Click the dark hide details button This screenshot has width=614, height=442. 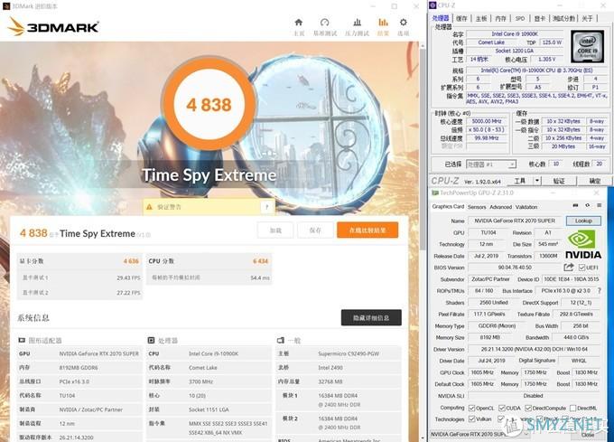click(371, 317)
